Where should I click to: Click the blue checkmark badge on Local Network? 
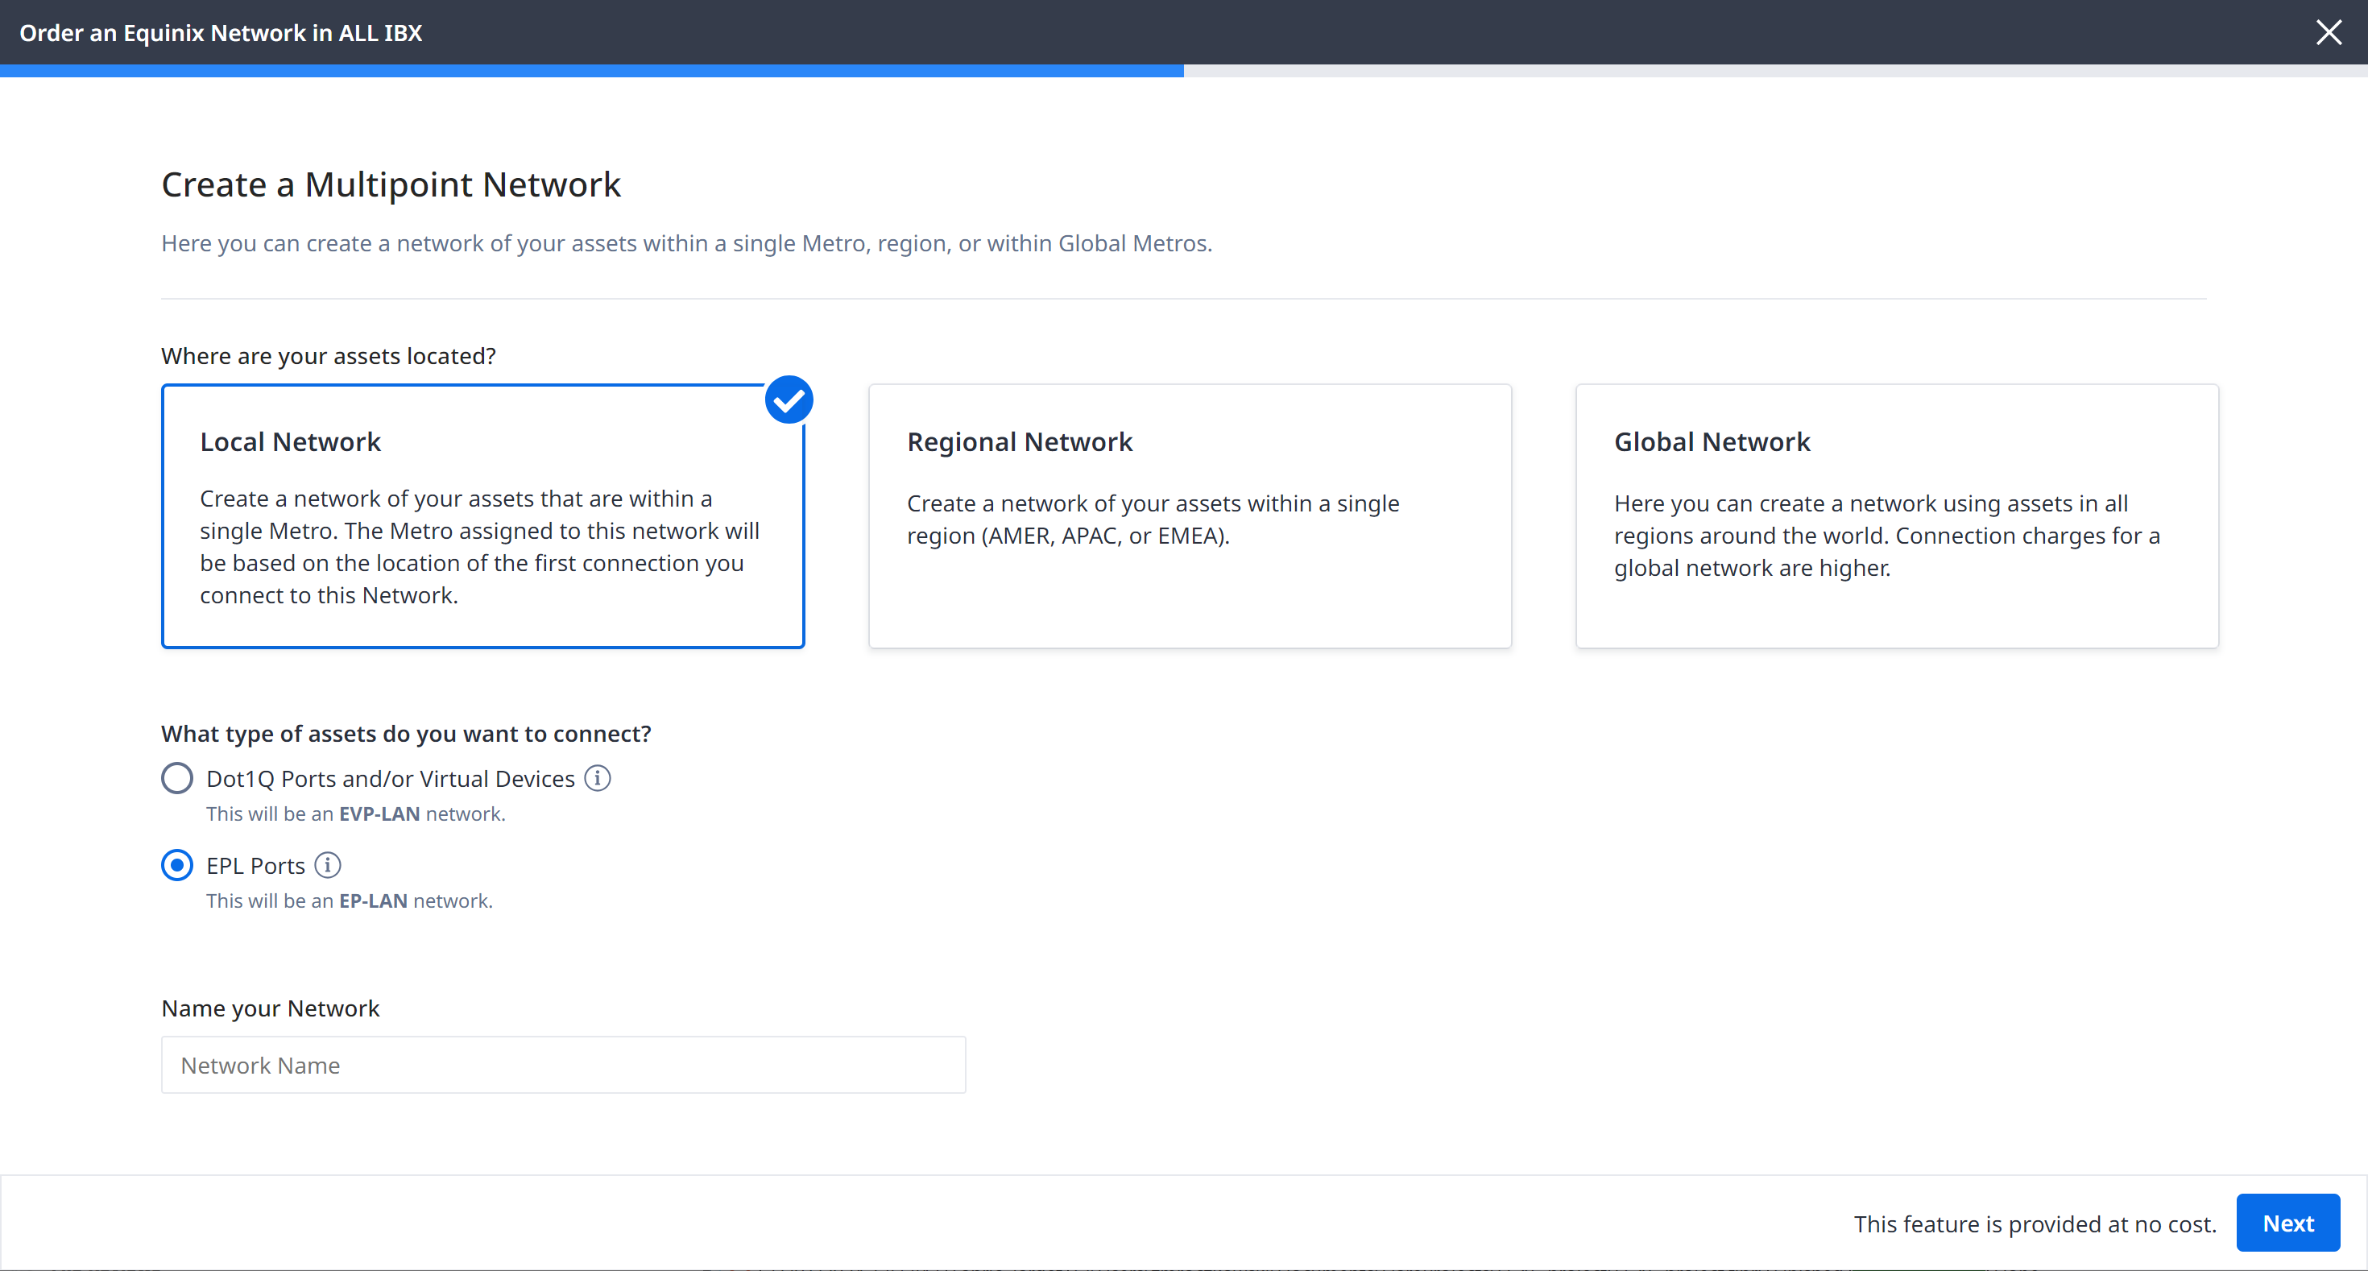[789, 400]
